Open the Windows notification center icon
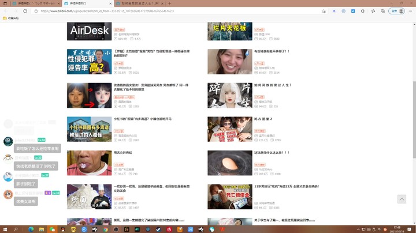This screenshot has height=233, width=416. click(x=410, y=230)
